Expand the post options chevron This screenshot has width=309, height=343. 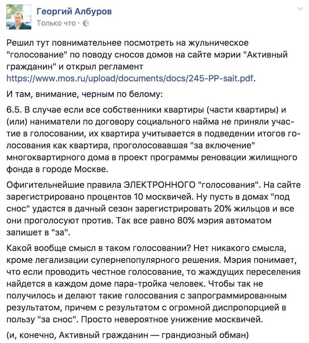coord(300,9)
